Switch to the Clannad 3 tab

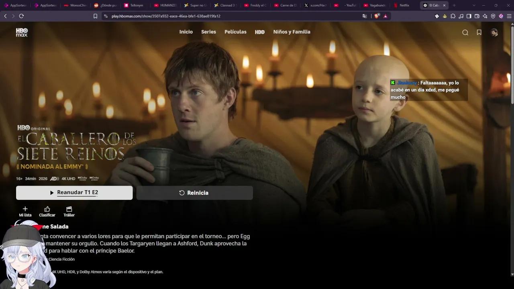pyautogui.click(x=226, y=5)
